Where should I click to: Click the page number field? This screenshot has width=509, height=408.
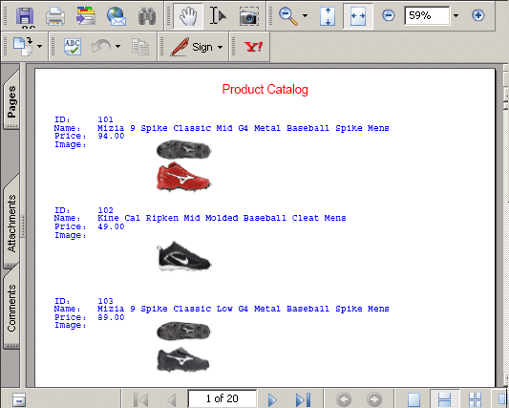(x=223, y=398)
